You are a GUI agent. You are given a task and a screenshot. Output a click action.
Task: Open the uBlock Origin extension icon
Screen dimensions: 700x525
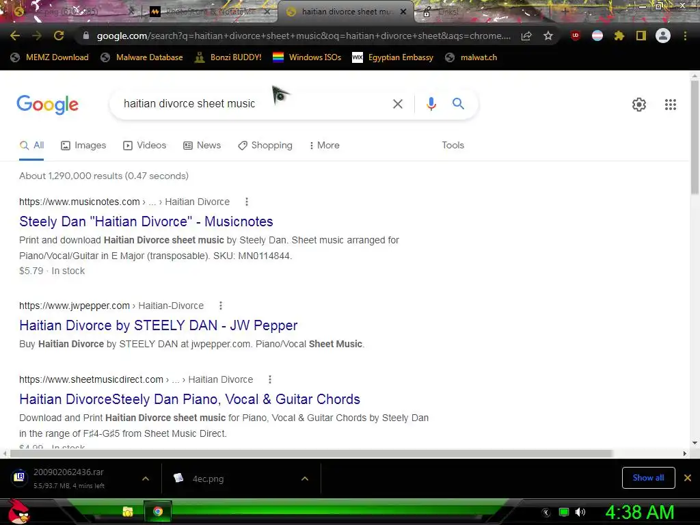[576, 36]
